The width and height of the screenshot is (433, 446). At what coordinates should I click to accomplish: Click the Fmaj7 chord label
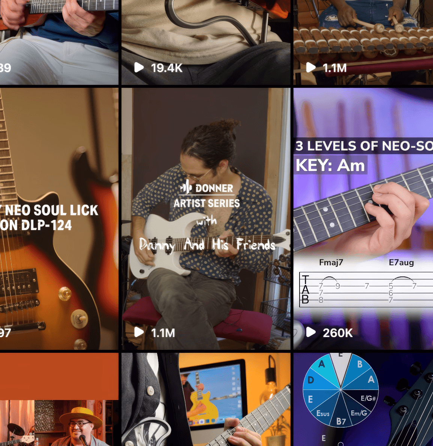click(x=331, y=262)
